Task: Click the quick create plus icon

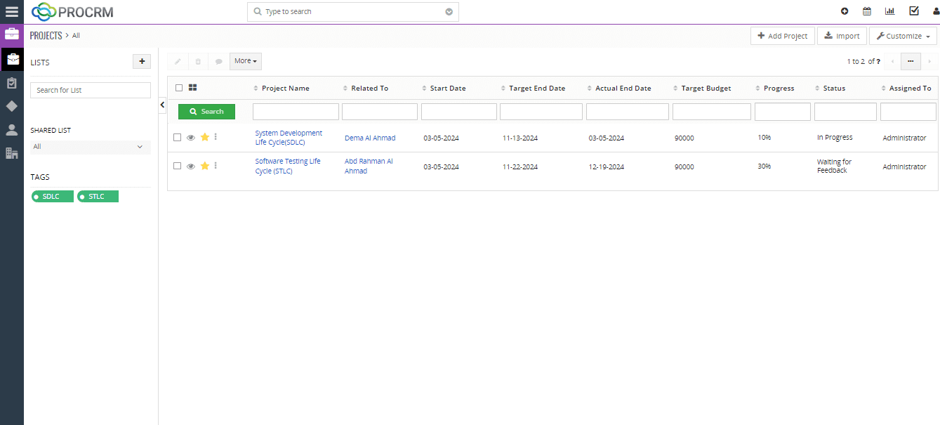Action: click(x=845, y=11)
